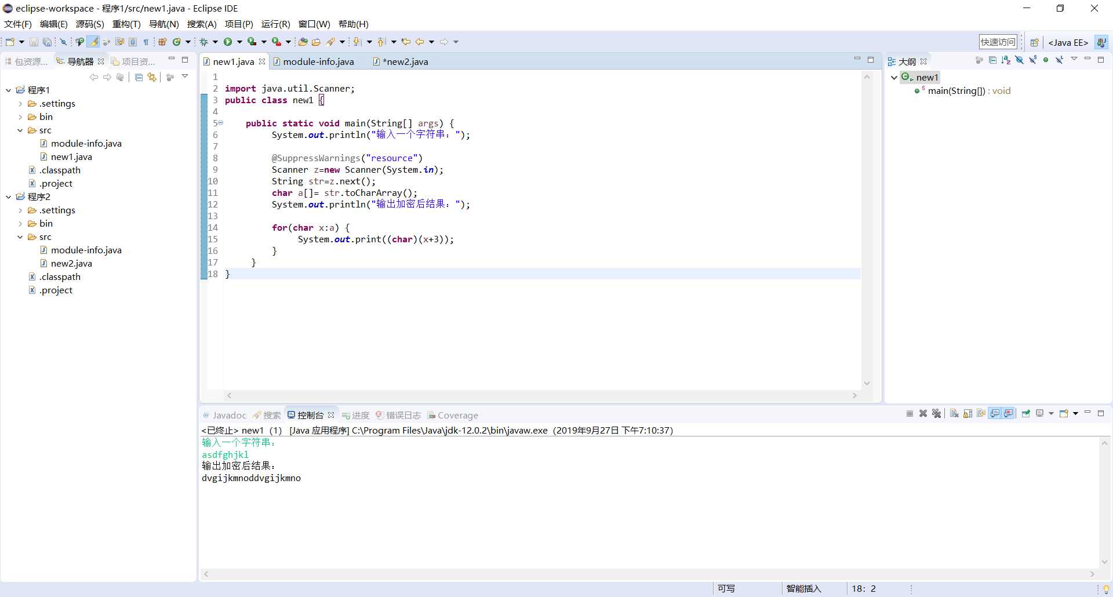The height and width of the screenshot is (597, 1113).
Task: Open the 运行(R) menu
Action: tap(275, 24)
